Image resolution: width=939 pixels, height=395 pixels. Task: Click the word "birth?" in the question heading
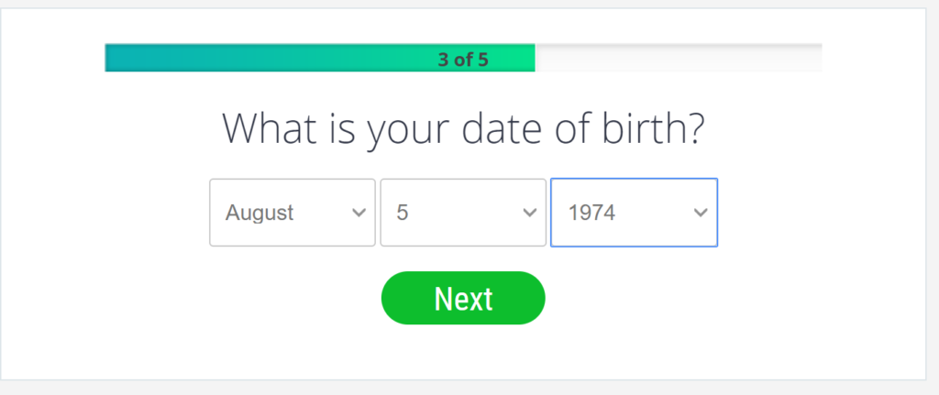point(653,127)
